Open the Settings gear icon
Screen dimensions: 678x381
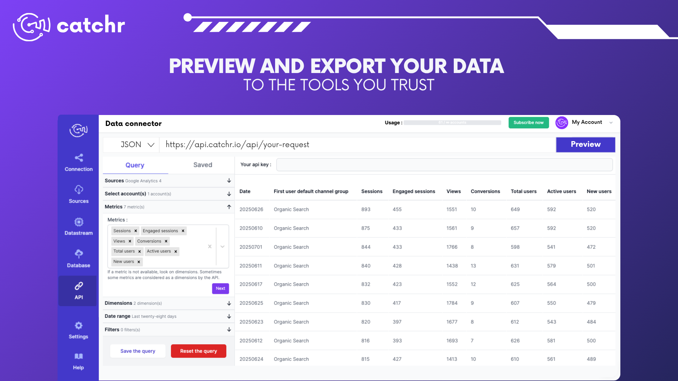(78, 325)
